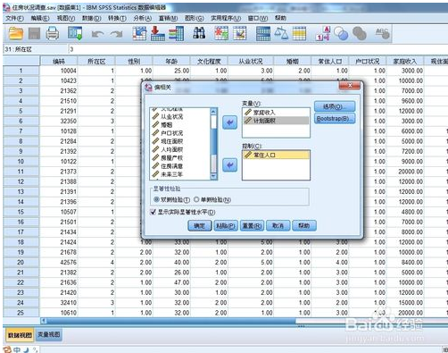Image resolution: width=448 pixels, height=353 pixels.
Task: Click the Chinese input mode 中 tray icon
Action: (17, 349)
